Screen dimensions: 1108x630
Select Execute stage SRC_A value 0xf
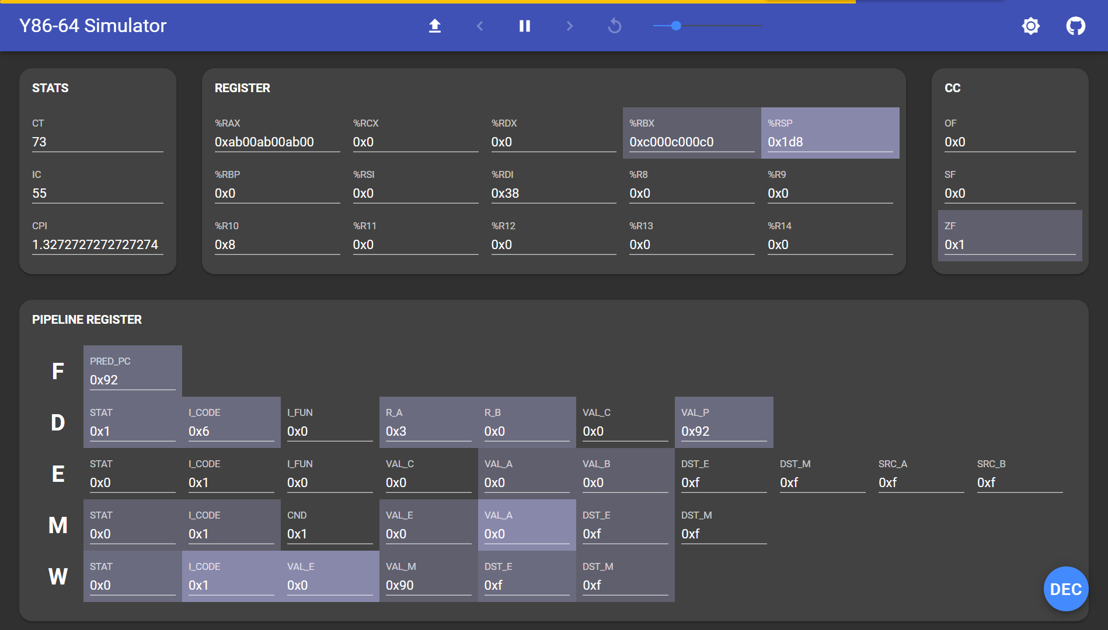[x=921, y=483]
